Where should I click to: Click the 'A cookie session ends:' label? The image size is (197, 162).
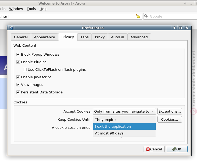(72, 127)
